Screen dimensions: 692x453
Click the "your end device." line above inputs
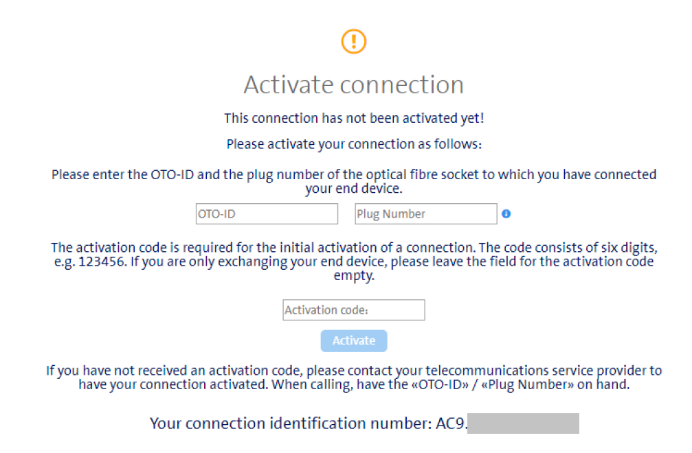[x=354, y=189]
